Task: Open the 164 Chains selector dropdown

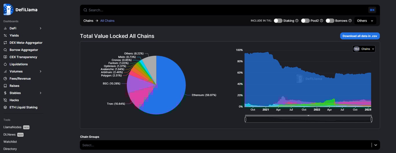Action: (364, 49)
